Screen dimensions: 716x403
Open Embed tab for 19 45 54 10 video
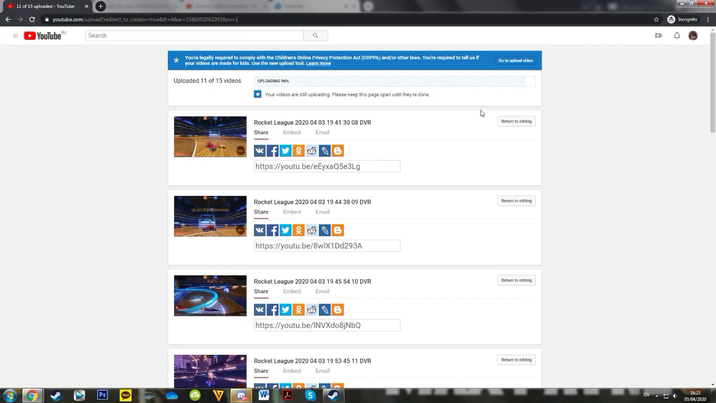(292, 292)
